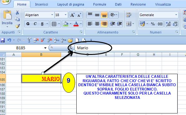Open a file via folder icon

pos(70,40)
